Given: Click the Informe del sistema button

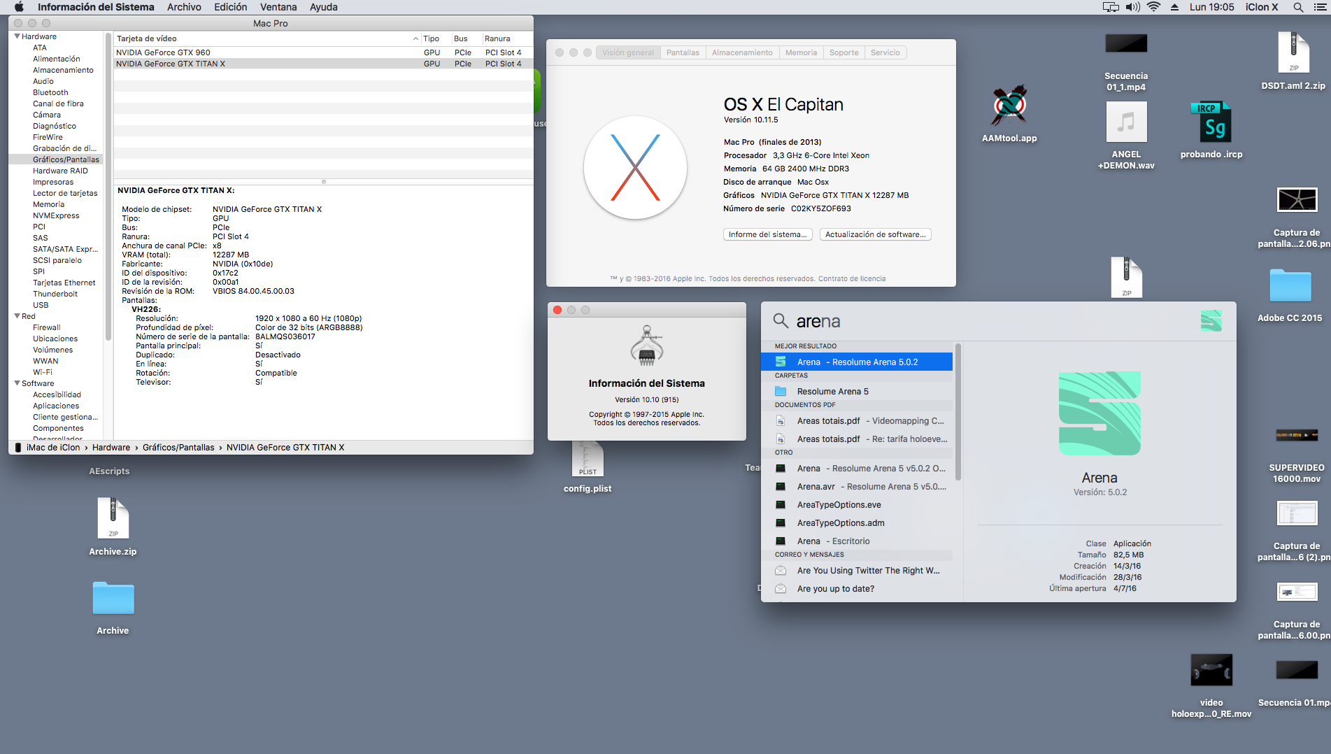Looking at the screenshot, I should 767,234.
